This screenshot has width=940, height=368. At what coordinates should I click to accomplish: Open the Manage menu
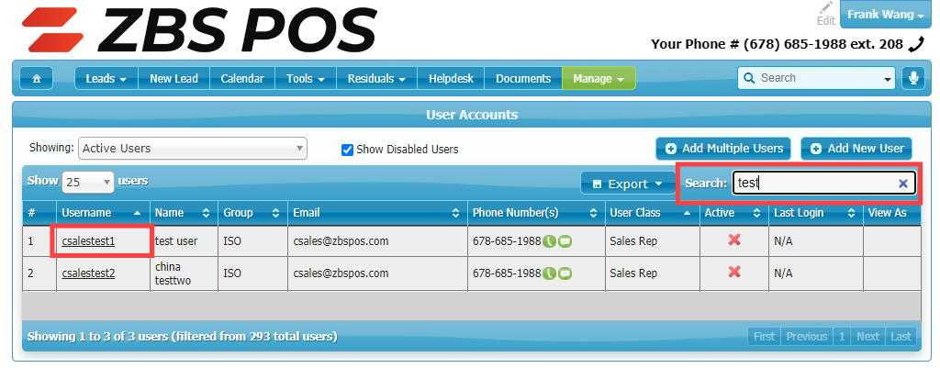pos(599,79)
